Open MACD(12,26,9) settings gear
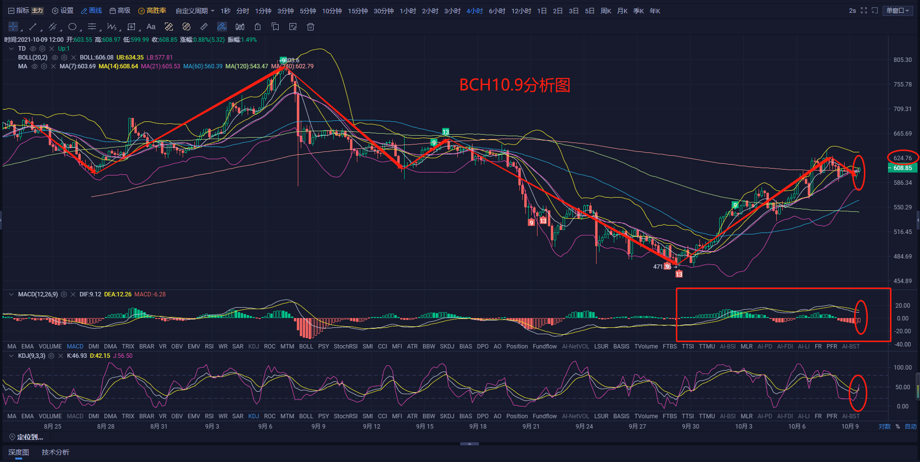 (x=63, y=294)
